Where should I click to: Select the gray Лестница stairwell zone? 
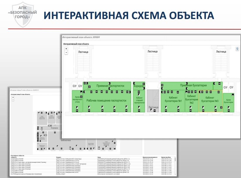(153, 101)
